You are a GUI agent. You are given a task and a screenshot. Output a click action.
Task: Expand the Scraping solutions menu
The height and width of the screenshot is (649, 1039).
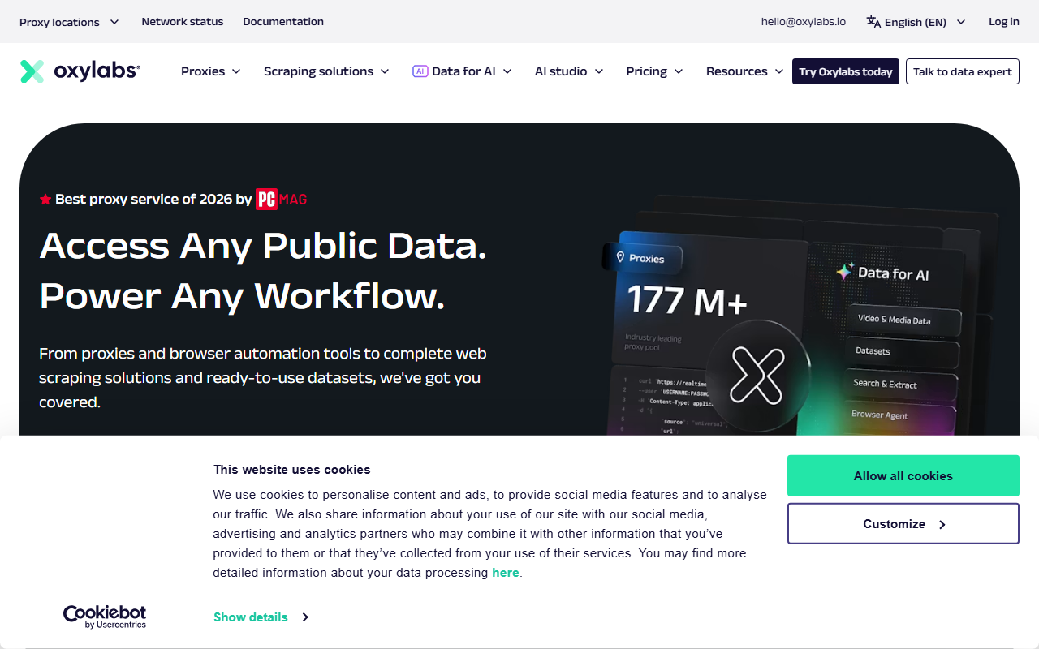(x=326, y=71)
